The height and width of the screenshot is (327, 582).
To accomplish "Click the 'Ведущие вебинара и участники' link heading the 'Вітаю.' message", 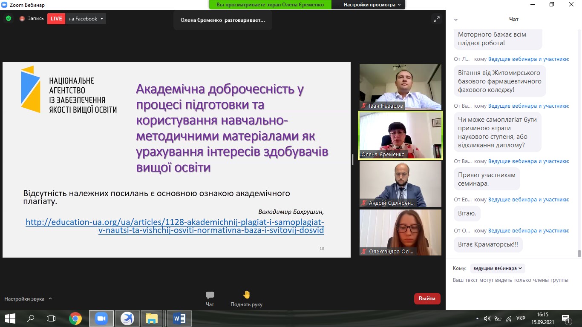I will pos(529,200).
